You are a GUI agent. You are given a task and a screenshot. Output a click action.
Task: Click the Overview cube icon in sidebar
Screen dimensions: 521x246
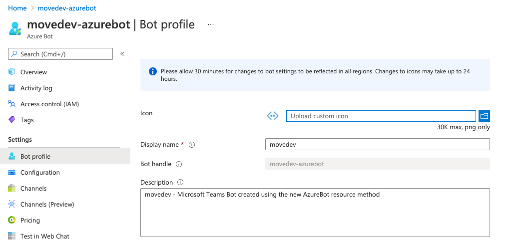[11, 72]
